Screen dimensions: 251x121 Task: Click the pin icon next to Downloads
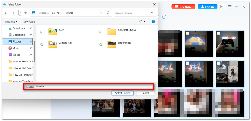tap(30, 28)
